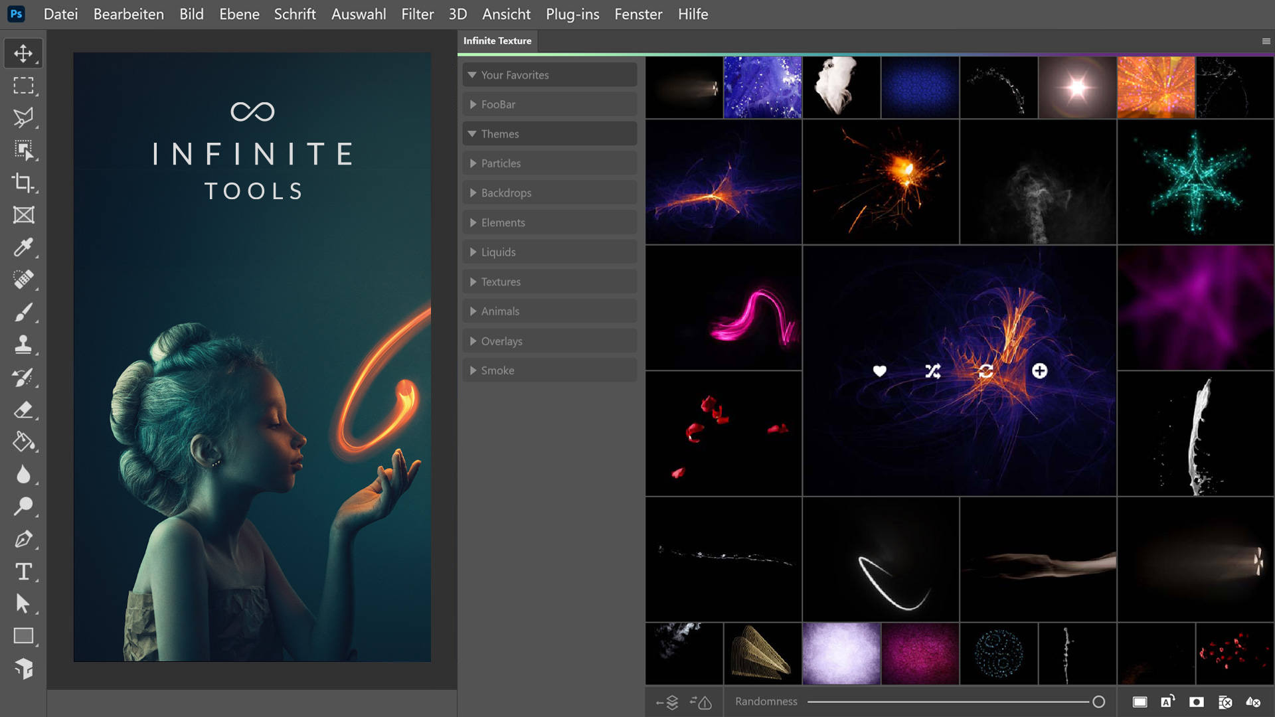
Task: Select the Move tool
Action: point(23,53)
